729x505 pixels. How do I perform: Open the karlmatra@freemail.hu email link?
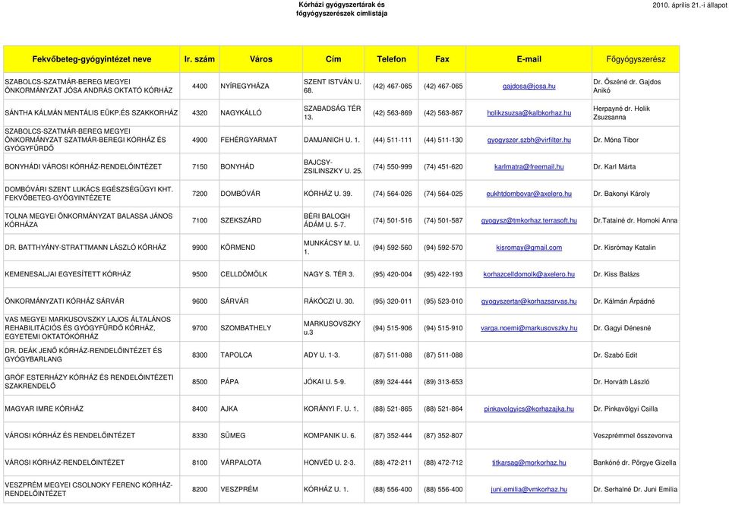[529, 166]
